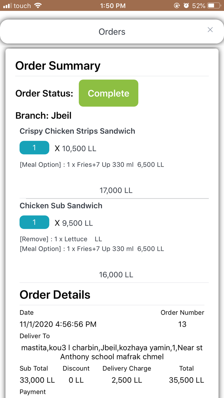
Task: Tap the delivery address under Deliver To
Action: coord(112,351)
